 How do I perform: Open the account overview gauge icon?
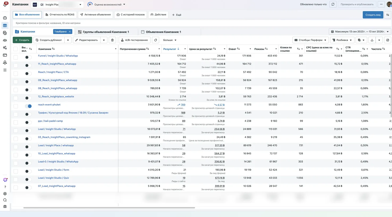pyautogui.click(x=5, y=18)
